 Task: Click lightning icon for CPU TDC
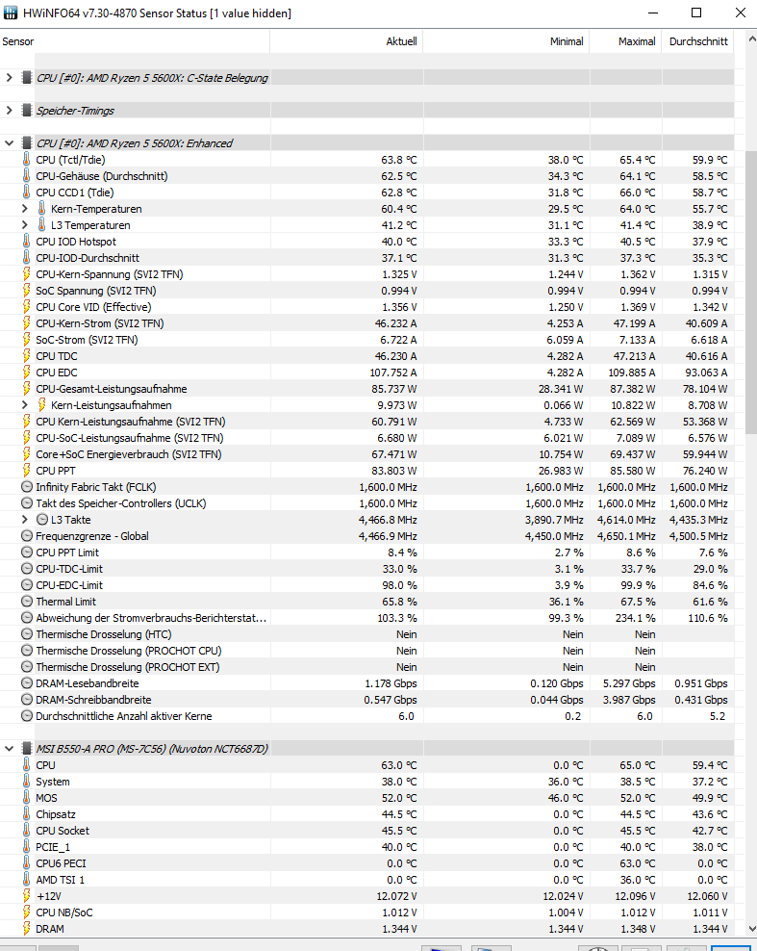coord(26,356)
